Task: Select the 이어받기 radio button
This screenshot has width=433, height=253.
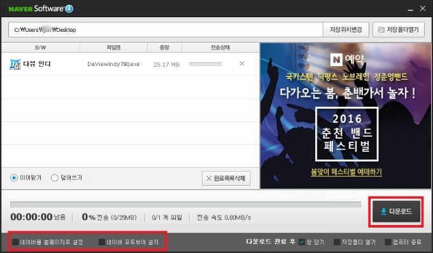Action: click(x=14, y=178)
